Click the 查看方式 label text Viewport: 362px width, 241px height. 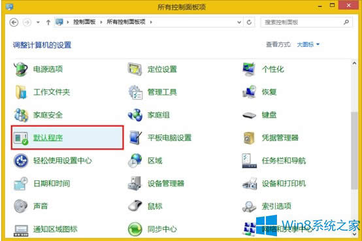[x=278, y=44]
